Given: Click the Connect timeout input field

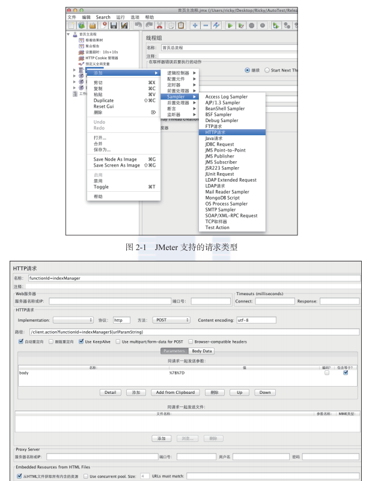Looking at the screenshot, I should [x=275, y=301].
